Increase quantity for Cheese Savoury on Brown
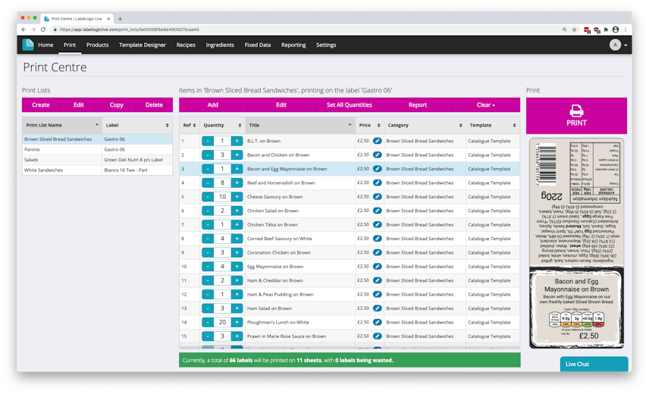The height and width of the screenshot is (394, 649). tap(237, 197)
